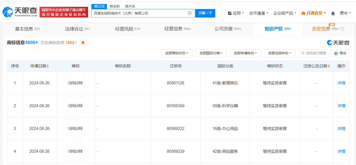Viewport: 356px width, 165px height.
Task: Click the 天眼一下 search button
Action: point(205,13)
